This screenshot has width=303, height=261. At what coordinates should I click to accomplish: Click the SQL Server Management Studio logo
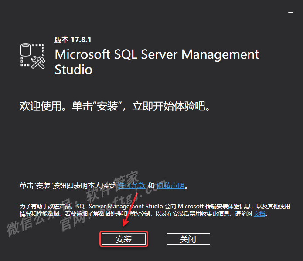click(x=33, y=56)
